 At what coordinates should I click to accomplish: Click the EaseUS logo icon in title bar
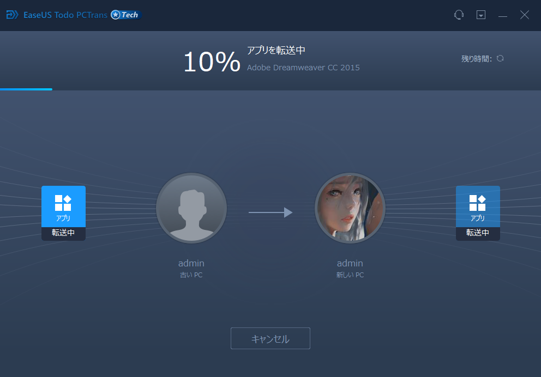pyautogui.click(x=11, y=15)
